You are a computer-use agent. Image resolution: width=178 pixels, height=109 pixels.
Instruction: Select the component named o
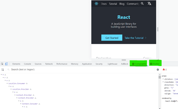21,101
